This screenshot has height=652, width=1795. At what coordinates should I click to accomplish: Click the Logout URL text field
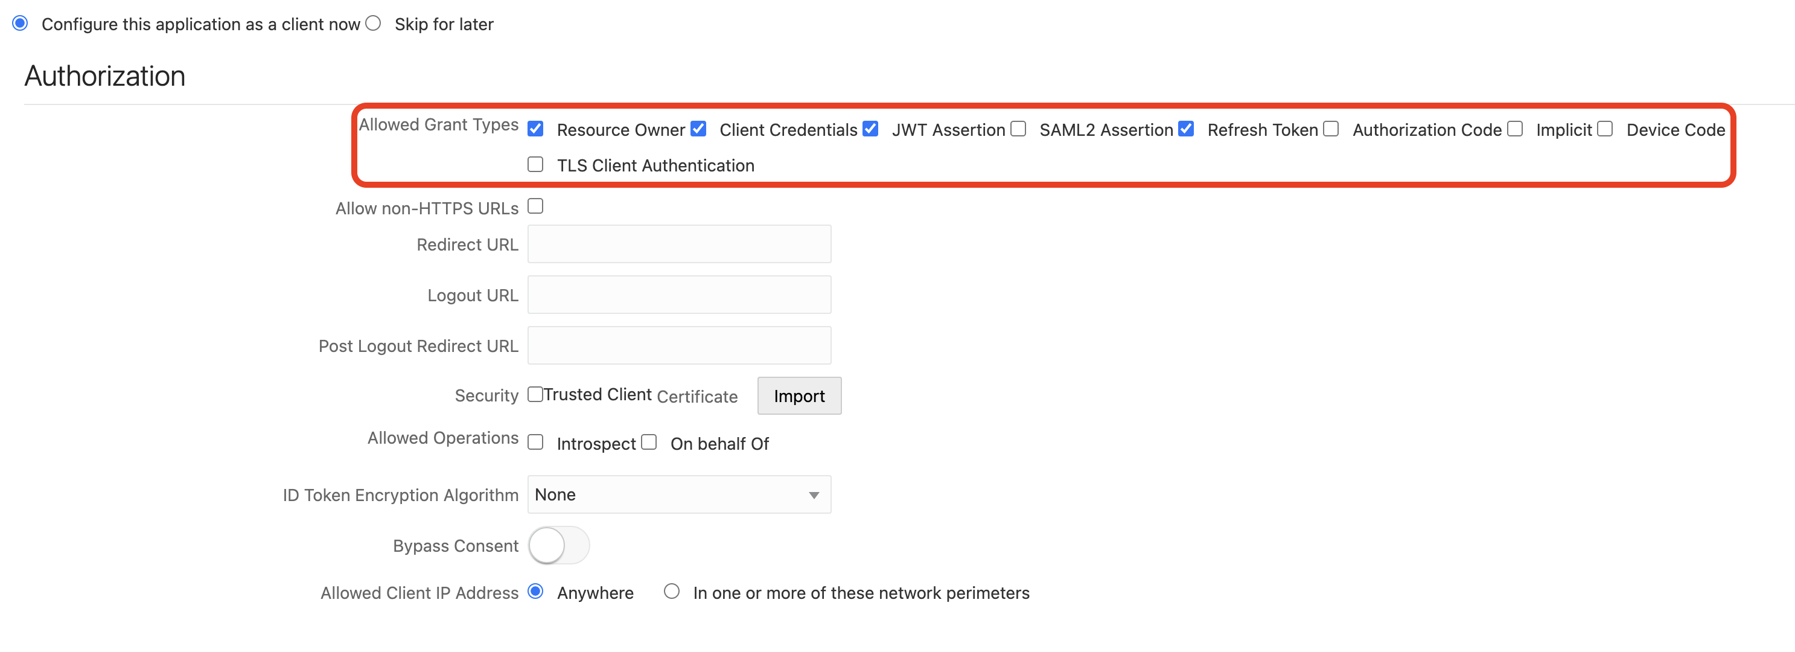click(678, 295)
